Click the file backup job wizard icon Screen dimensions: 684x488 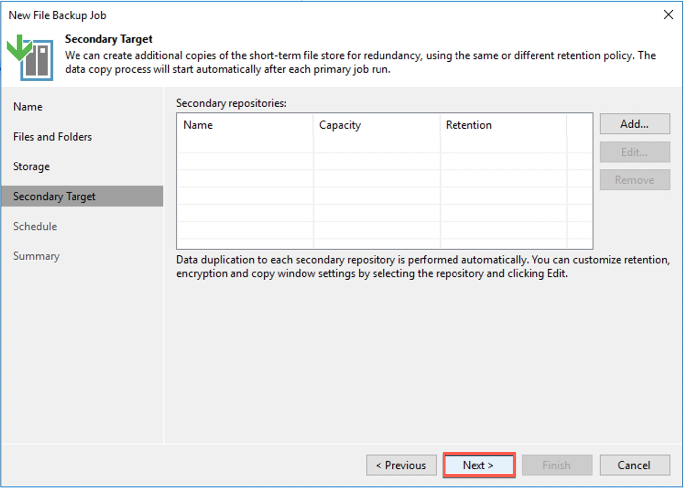pyautogui.click(x=30, y=57)
